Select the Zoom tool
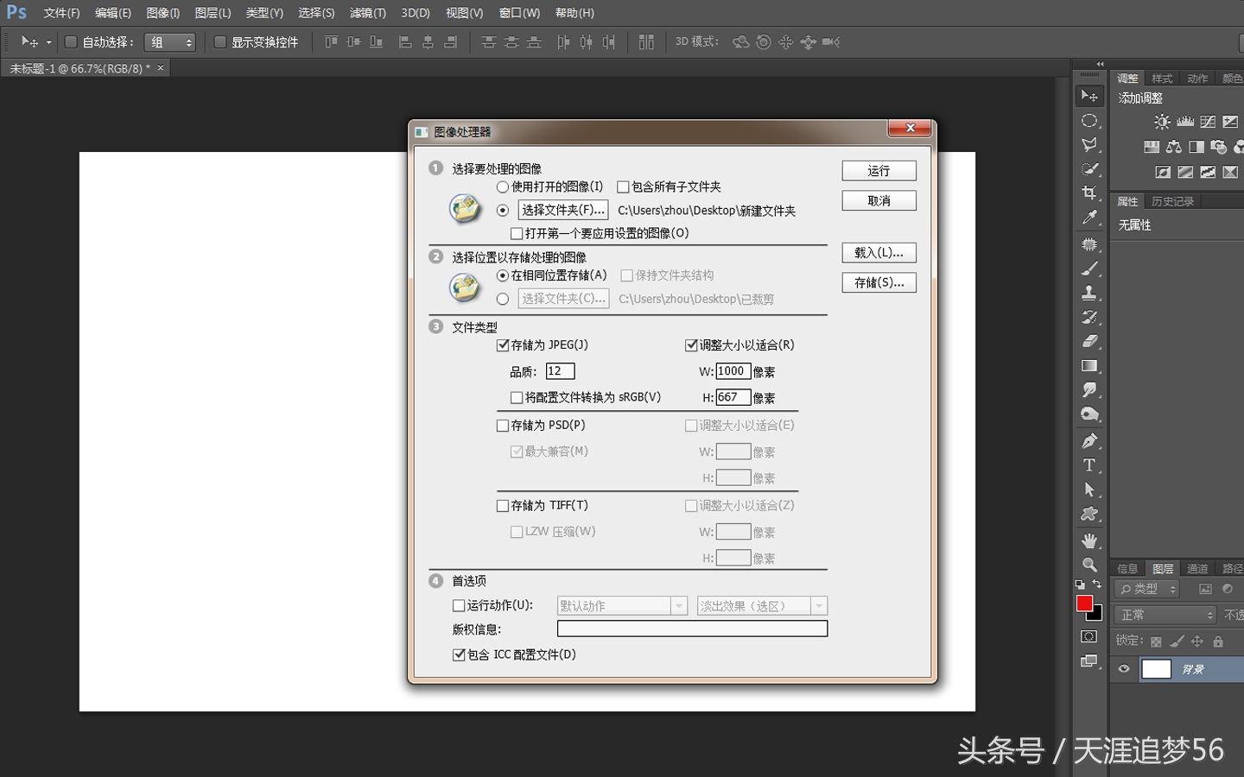The height and width of the screenshot is (777, 1244). [1089, 565]
